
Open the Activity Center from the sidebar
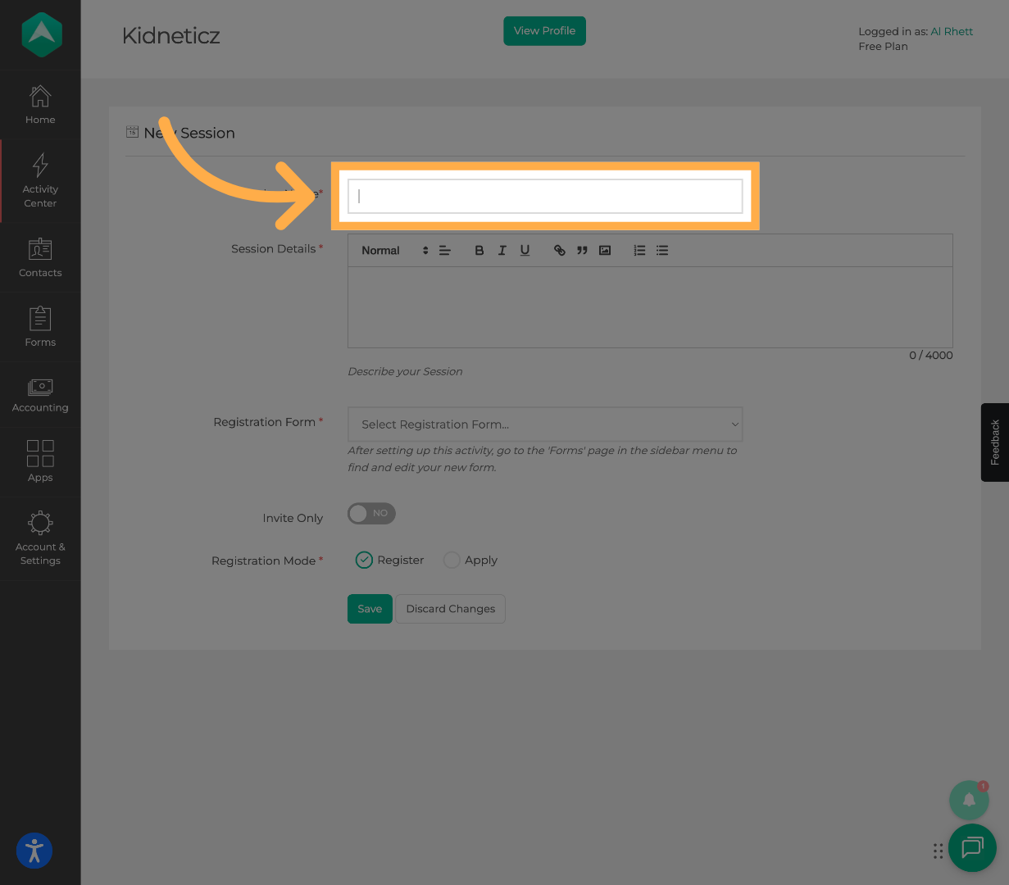tap(39, 180)
